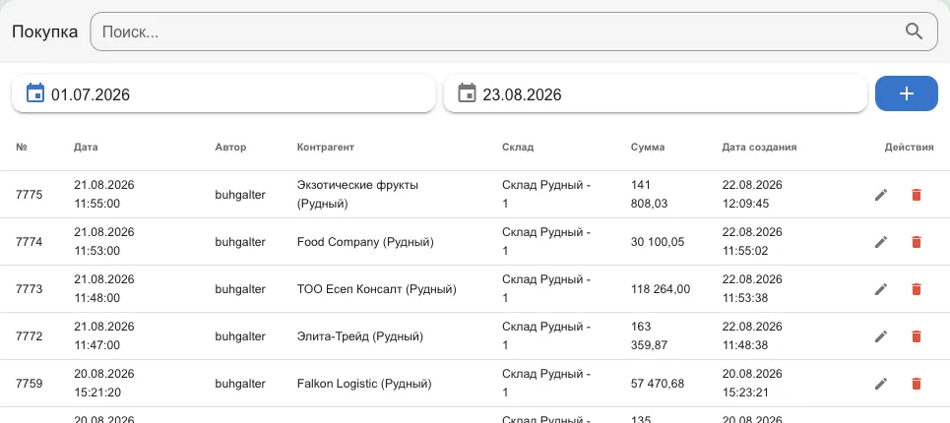Delete purchase 7774 with trash icon

click(917, 242)
